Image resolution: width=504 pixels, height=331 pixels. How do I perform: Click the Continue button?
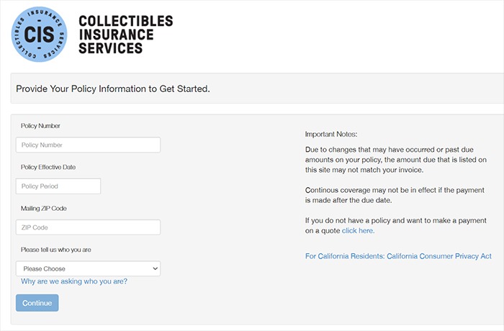(37, 303)
